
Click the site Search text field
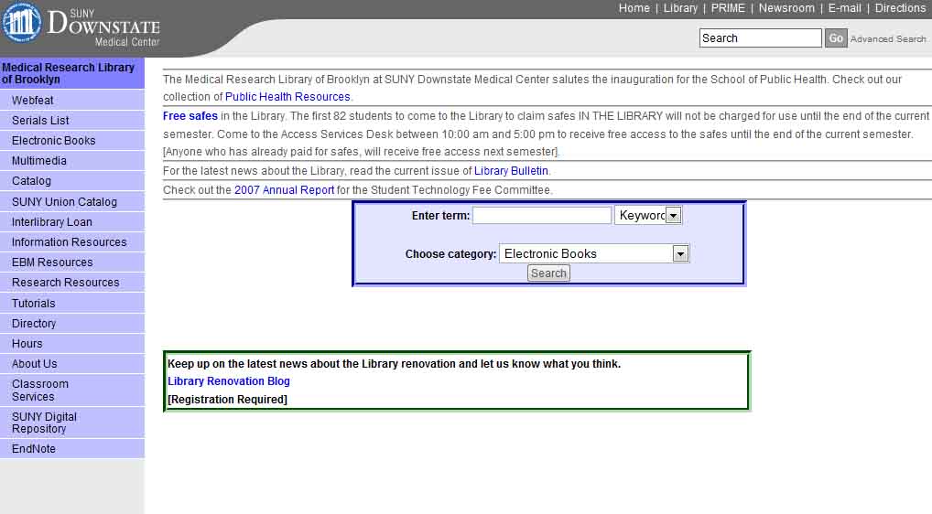click(760, 38)
